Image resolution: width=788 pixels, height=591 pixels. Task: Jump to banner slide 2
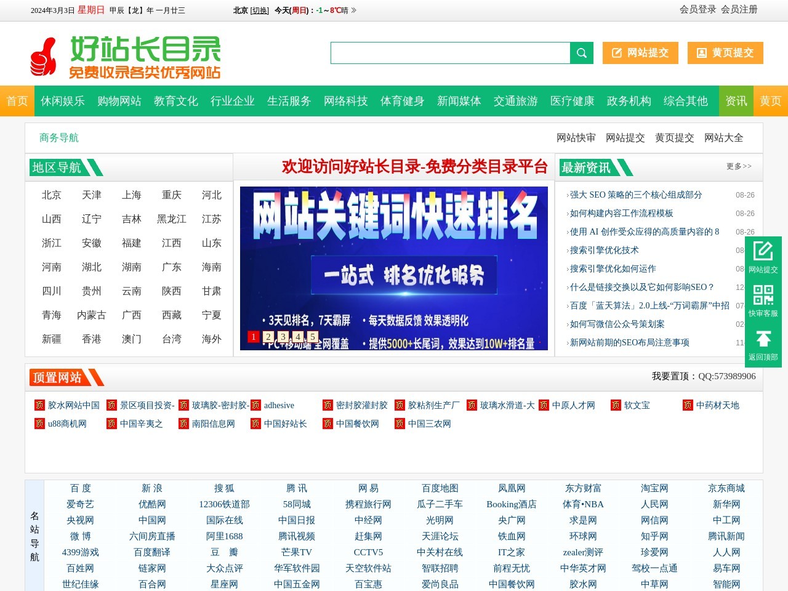tap(268, 337)
